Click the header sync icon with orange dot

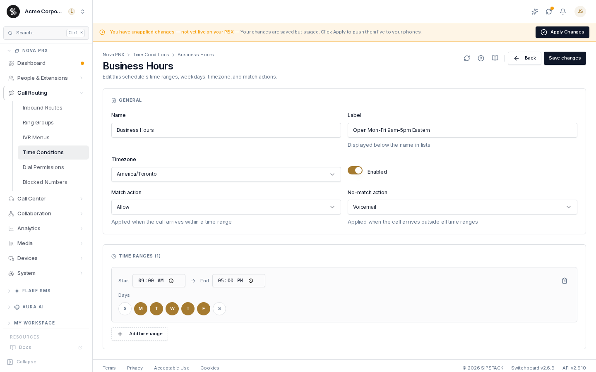point(549,12)
